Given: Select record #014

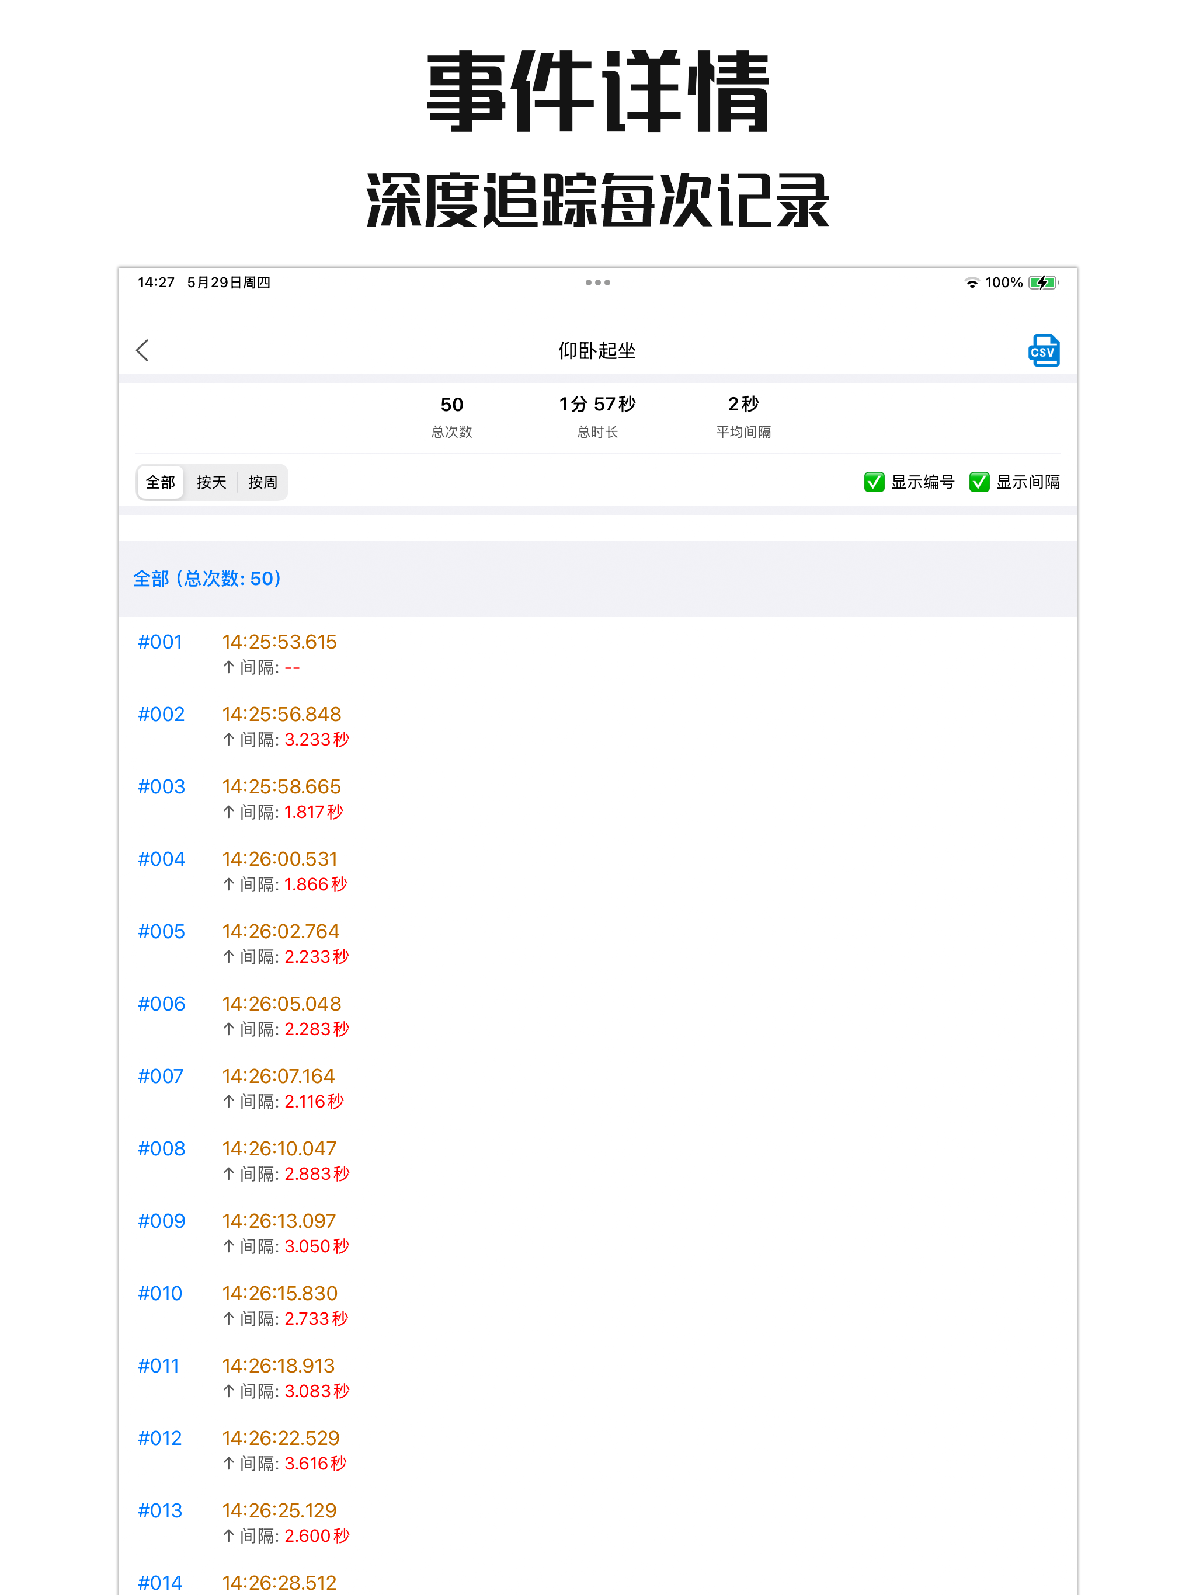Looking at the screenshot, I should (160, 1583).
